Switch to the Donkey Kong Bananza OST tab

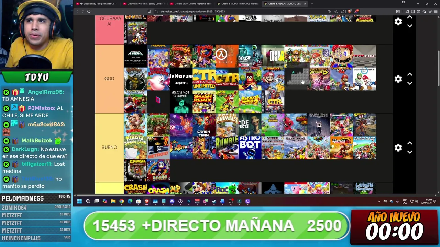[96, 4]
